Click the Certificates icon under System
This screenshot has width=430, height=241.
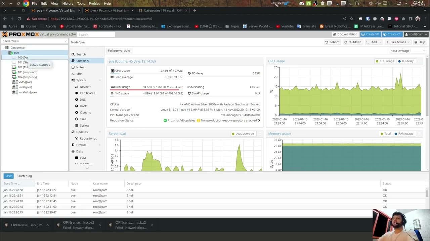[77, 93]
